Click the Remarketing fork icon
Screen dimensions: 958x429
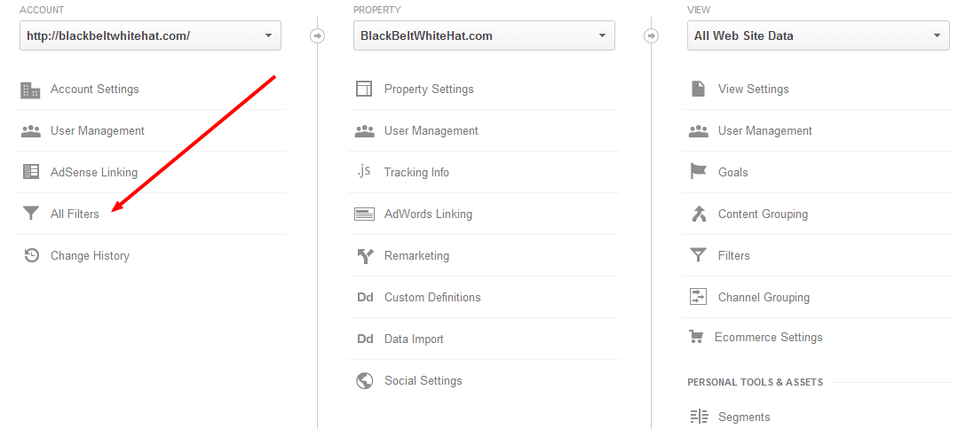pyautogui.click(x=364, y=255)
